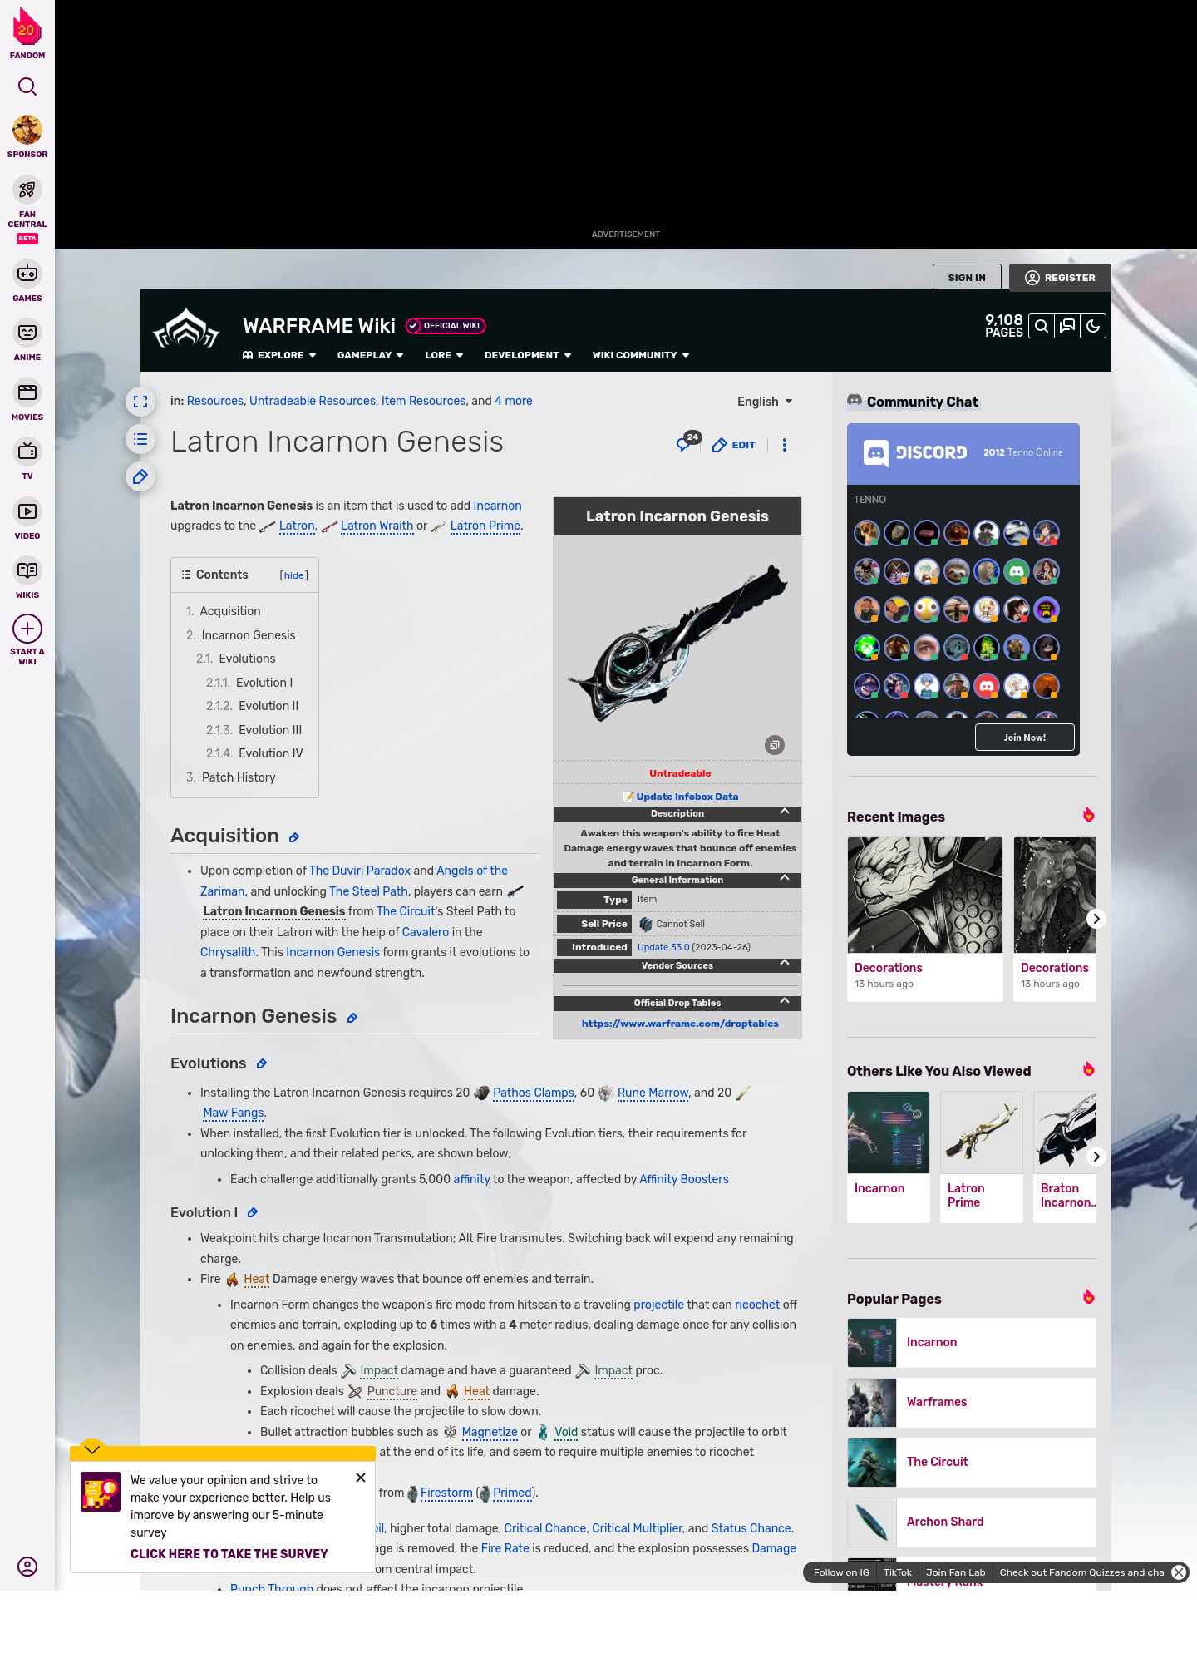Click Click Here To Take The Survey
1197x1663 pixels.
tap(229, 1554)
